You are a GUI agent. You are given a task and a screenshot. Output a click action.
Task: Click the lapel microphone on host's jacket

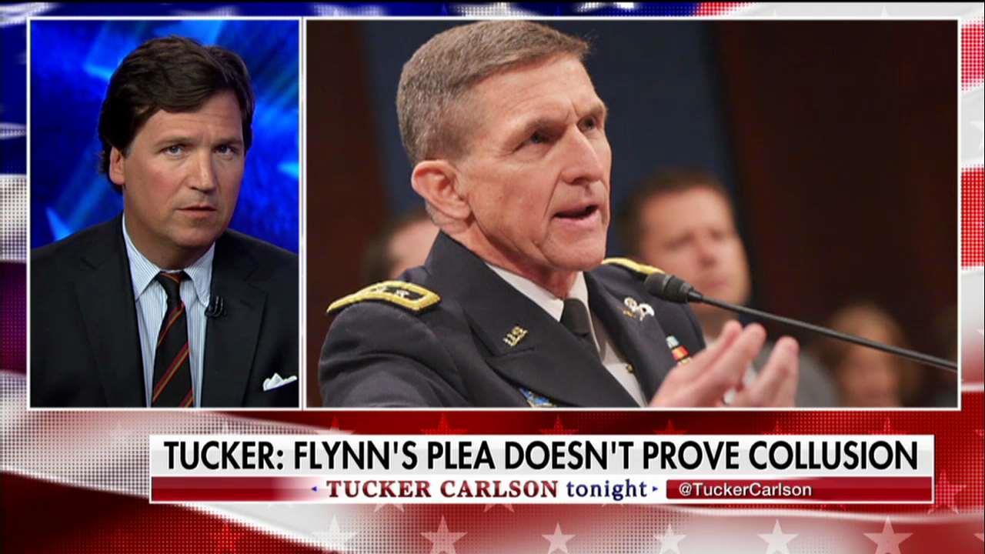pyautogui.click(x=215, y=306)
